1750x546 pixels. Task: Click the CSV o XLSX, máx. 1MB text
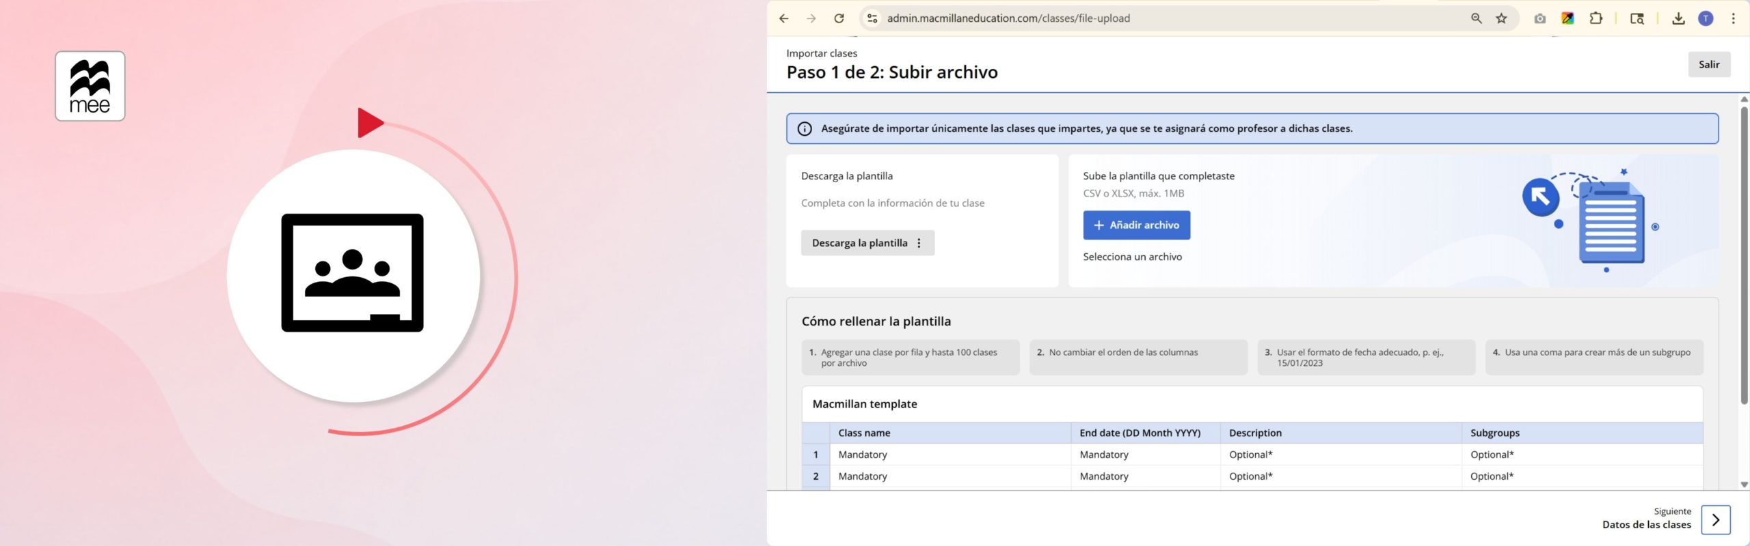tap(1133, 193)
